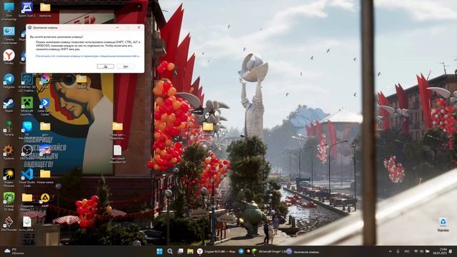Launch Minecraft Launcher from the desktop
Image resolution: width=457 pixels, height=257 pixels.
point(27,106)
